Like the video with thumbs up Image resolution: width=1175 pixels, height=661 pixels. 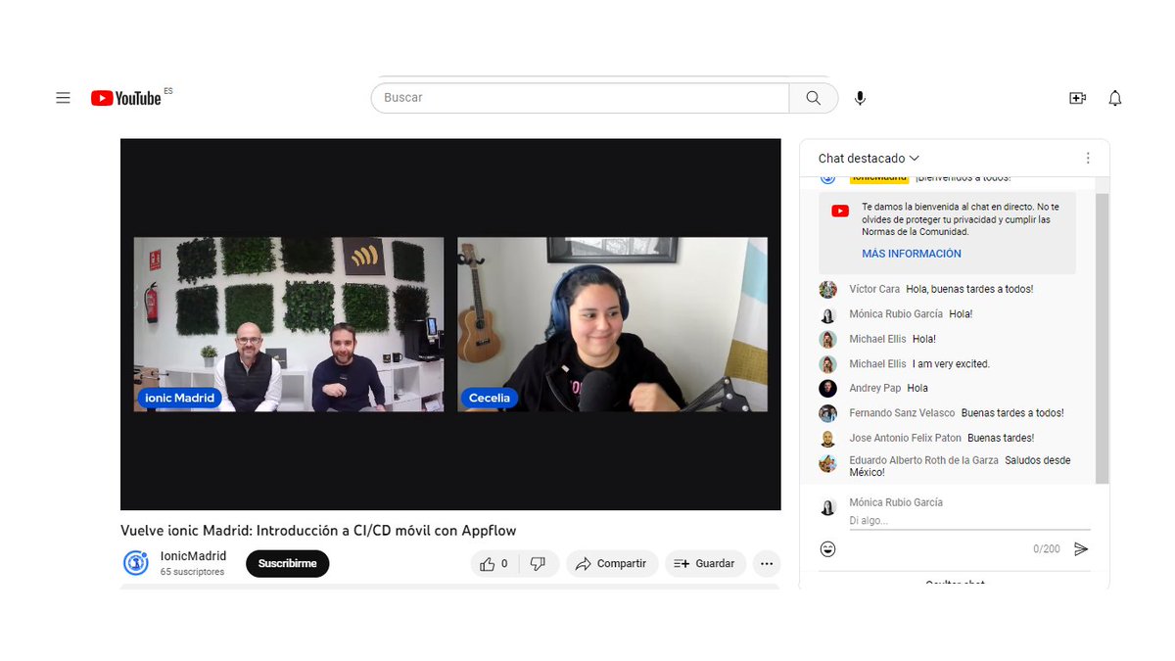click(494, 564)
